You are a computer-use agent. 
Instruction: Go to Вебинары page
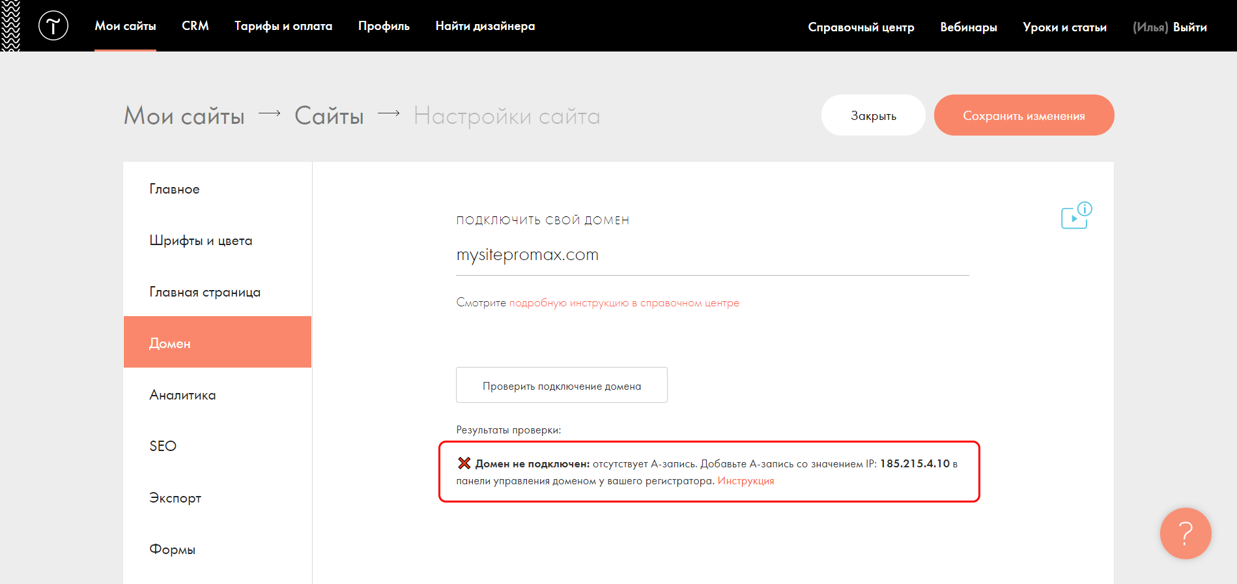[x=969, y=27]
